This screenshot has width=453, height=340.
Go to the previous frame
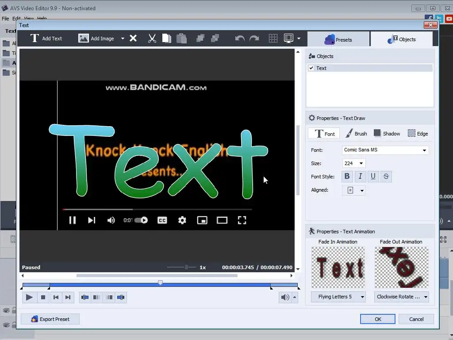56,297
